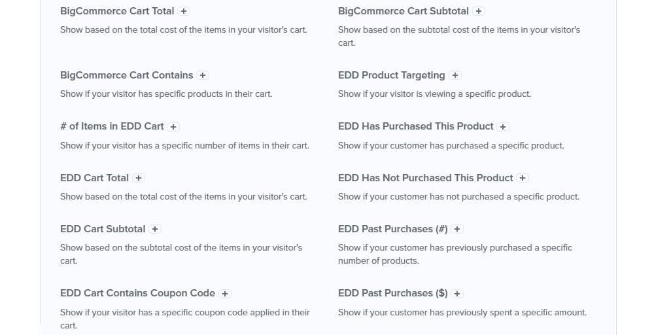654x335 pixels.
Task: Add EDD Has Purchased This Product rule
Action: click(x=503, y=127)
